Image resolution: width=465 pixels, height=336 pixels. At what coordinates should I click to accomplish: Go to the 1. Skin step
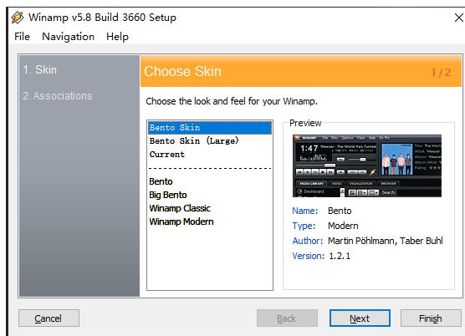[40, 70]
